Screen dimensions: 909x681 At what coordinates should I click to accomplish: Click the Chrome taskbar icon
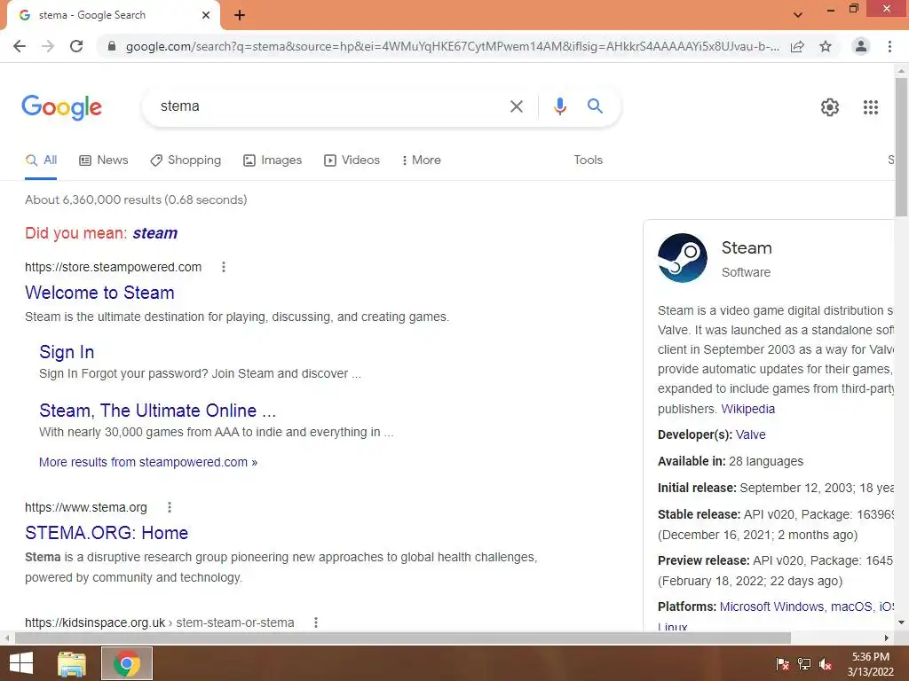coord(127,663)
